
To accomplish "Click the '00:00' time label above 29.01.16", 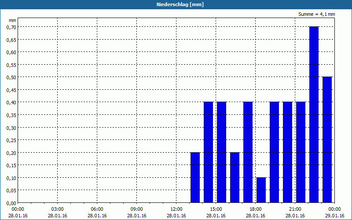I will point(334,209).
